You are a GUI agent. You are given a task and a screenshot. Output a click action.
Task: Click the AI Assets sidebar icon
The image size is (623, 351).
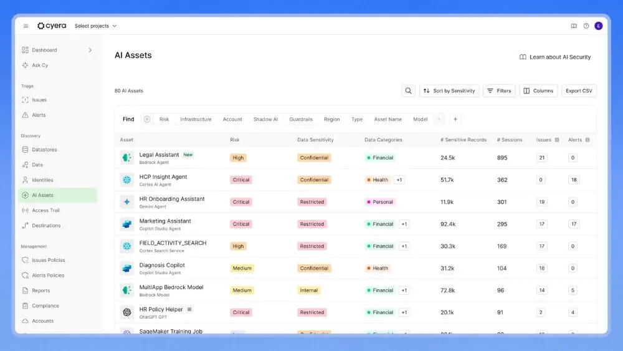(25, 195)
